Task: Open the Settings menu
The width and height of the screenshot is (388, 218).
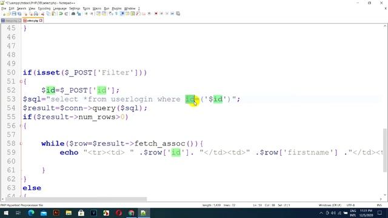Action: (75, 8)
